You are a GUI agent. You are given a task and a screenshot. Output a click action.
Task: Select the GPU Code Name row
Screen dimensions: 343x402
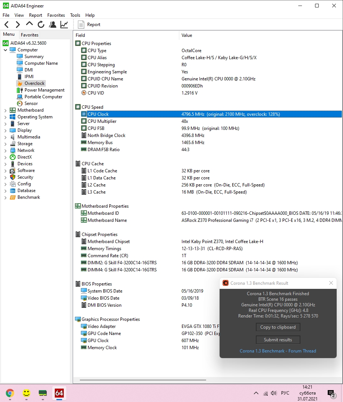click(x=150, y=334)
